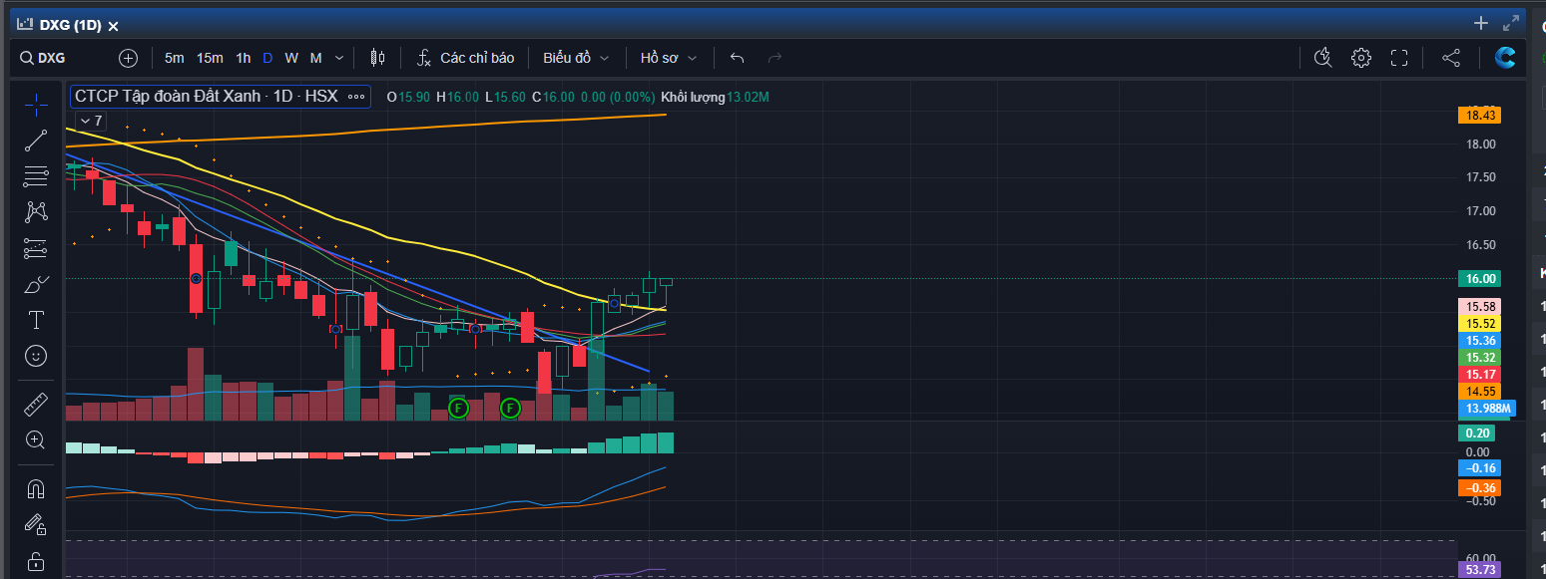Select the M monthly timeframe
Image resolution: width=1546 pixels, height=579 pixels.
tap(315, 58)
